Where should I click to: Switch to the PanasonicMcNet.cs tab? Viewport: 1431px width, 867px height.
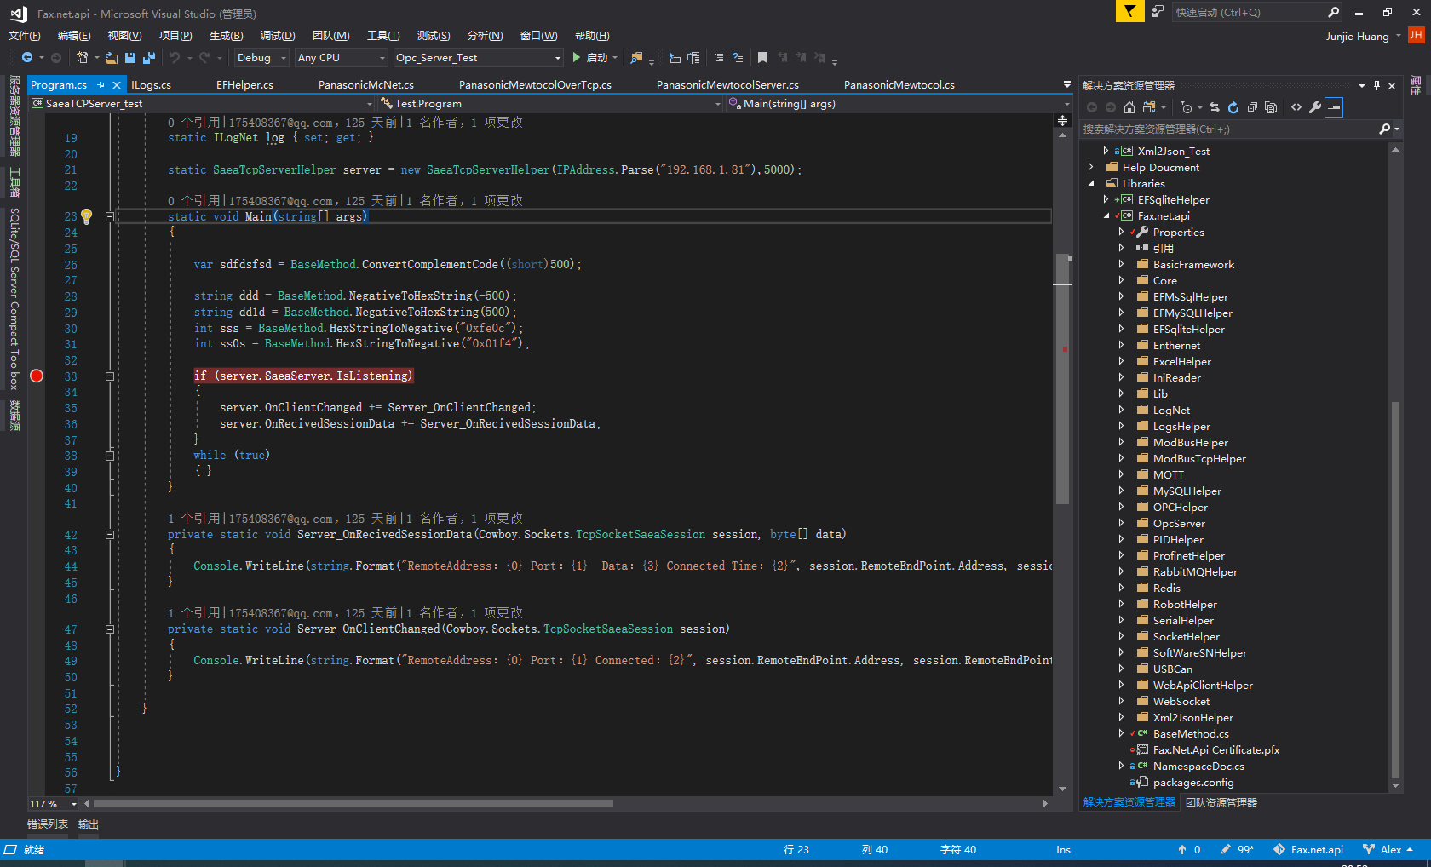[x=365, y=85]
